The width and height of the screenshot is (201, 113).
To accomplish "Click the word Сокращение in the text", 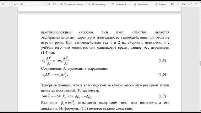I will 51,68.
